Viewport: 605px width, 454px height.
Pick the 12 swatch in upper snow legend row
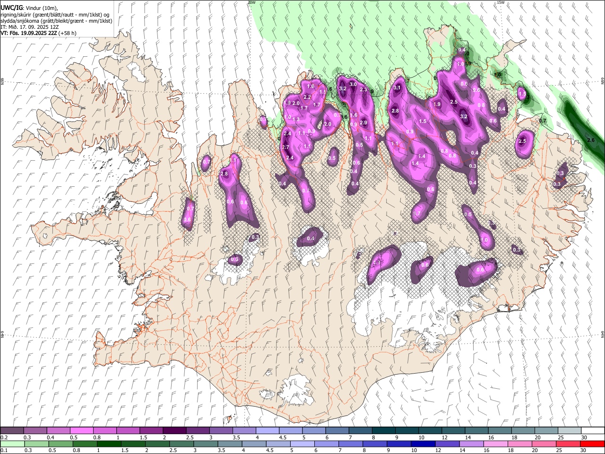[x=453, y=431]
